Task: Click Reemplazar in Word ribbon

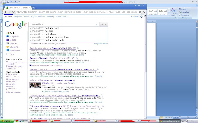Action: click(184, 12)
